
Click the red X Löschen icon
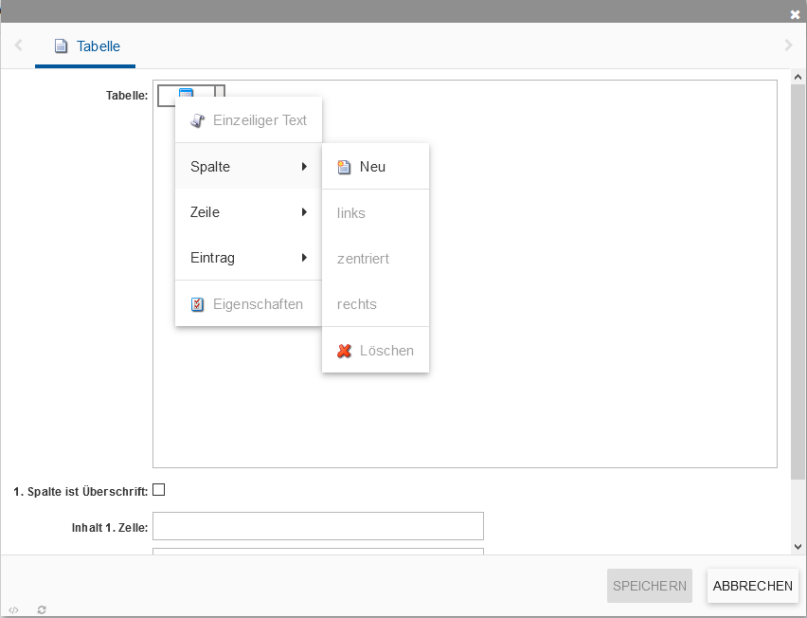(344, 351)
